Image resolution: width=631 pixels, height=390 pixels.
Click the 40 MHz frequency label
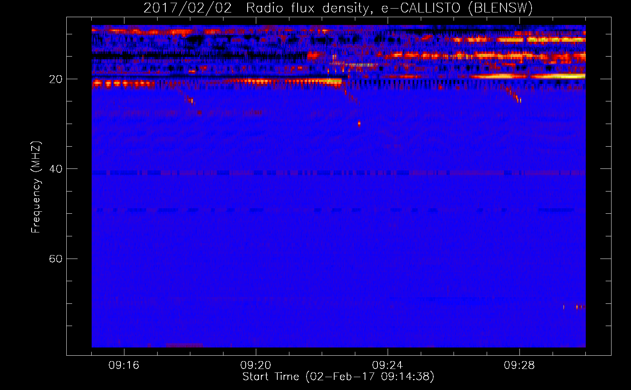coord(55,169)
